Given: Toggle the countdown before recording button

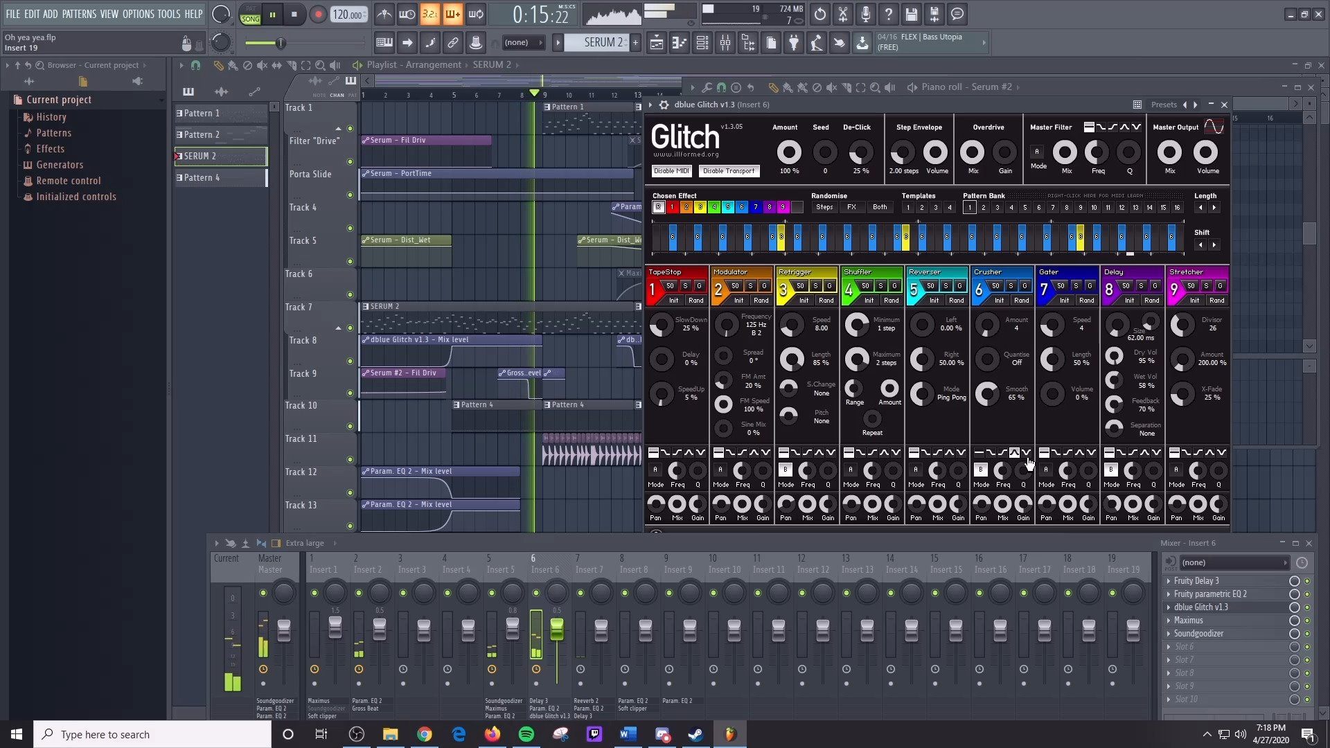Looking at the screenshot, I should point(429,15).
